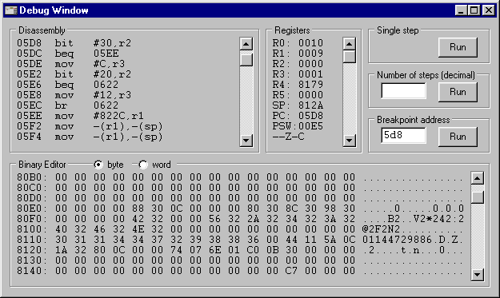The width and height of the screenshot is (500, 298).
Task: Click the Breakpoint address field containing 5d8
Action: coord(403,136)
